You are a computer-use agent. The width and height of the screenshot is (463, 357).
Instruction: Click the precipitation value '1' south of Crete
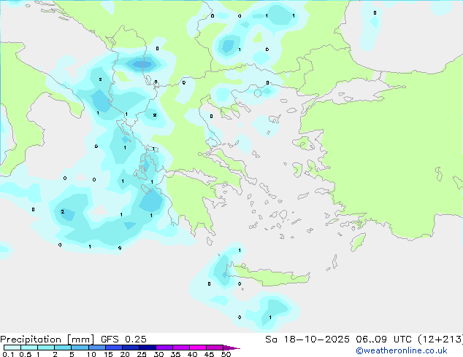tap(270, 317)
